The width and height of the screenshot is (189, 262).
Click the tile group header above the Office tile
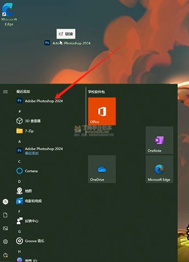tap(96, 92)
